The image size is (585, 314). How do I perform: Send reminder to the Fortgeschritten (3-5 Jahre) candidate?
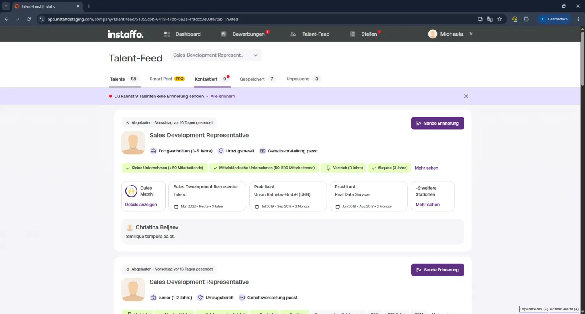(x=438, y=123)
